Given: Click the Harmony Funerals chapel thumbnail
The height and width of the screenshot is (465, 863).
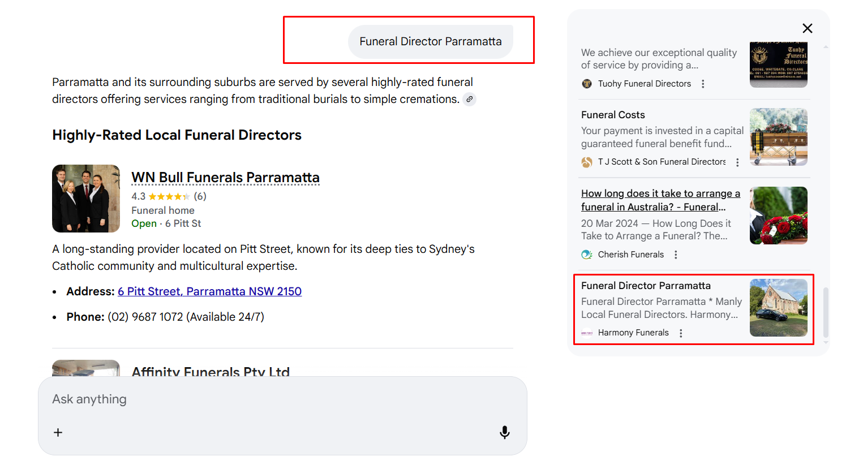Looking at the screenshot, I should (x=779, y=308).
